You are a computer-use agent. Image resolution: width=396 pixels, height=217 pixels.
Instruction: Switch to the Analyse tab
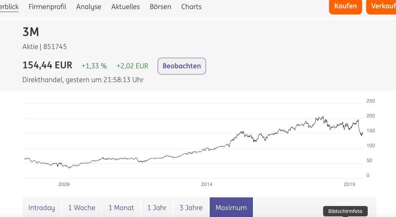88,7
